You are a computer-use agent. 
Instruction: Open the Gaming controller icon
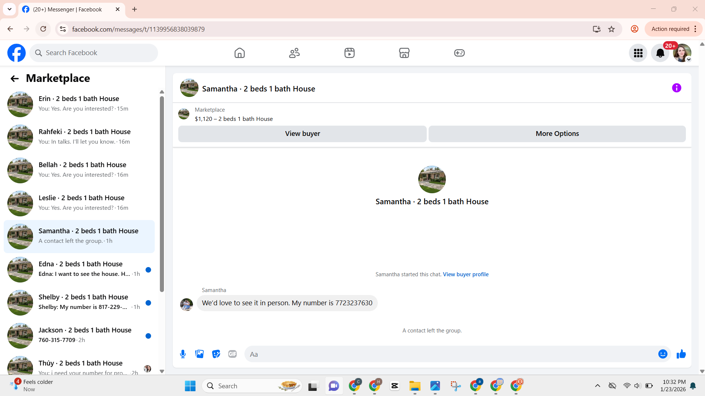[459, 53]
